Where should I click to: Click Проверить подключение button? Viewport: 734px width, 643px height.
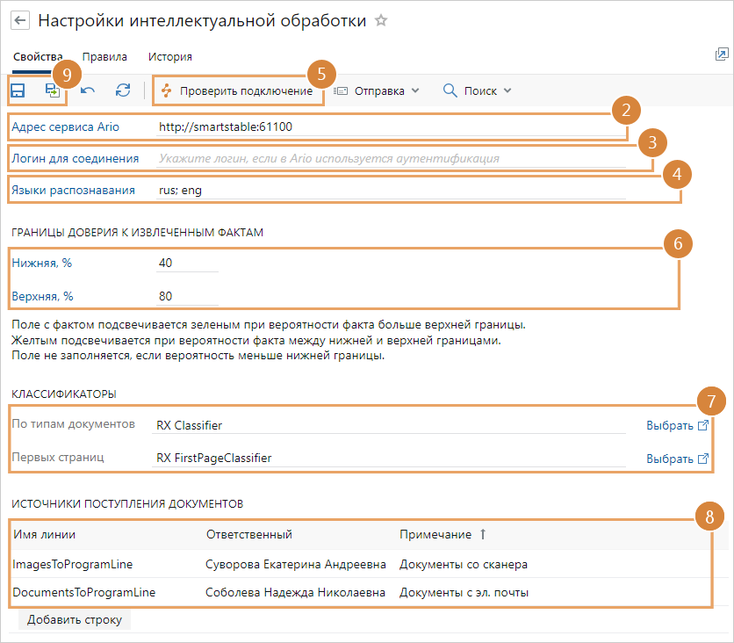(x=237, y=90)
